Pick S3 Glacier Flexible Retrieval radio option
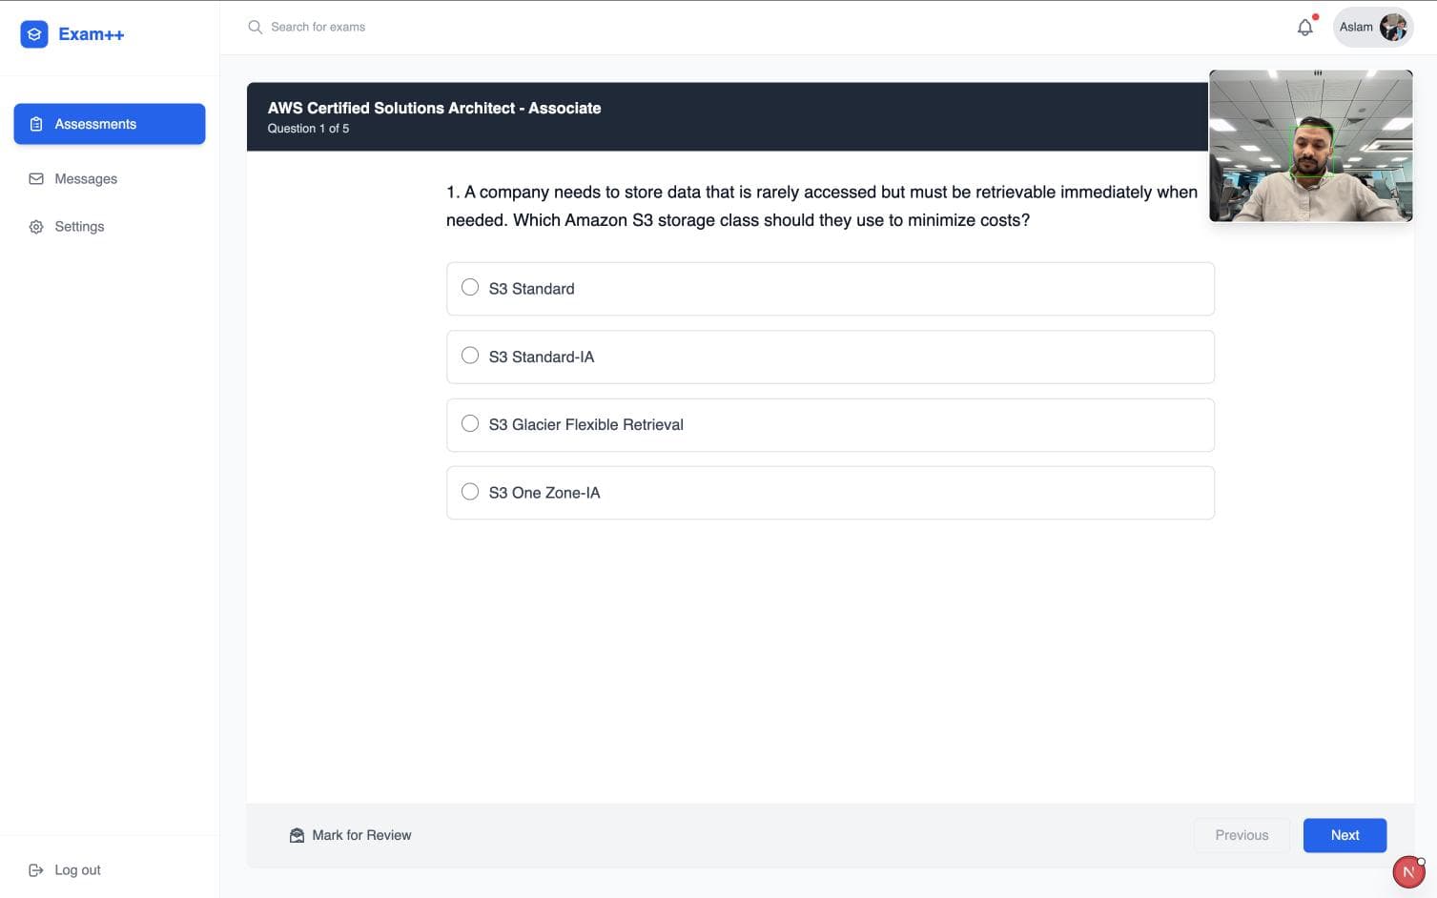The width and height of the screenshot is (1437, 898). (470, 423)
